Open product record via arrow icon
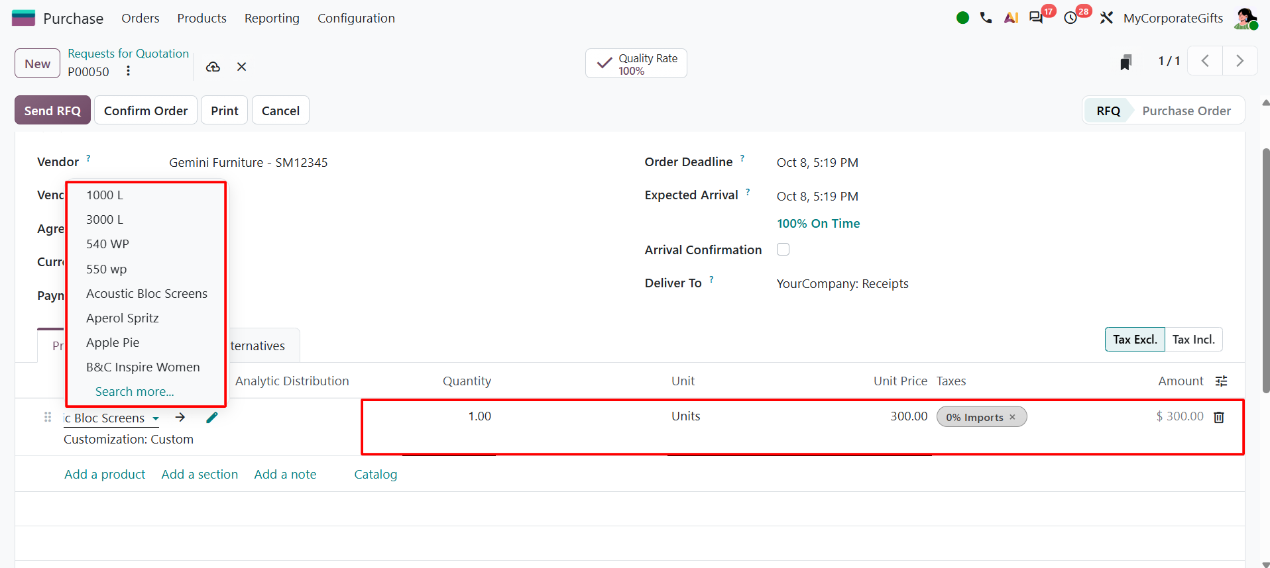This screenshot has width=1270, height=568. [x=180, y=417]
